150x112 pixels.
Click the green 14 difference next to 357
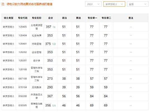coord(54,27)
